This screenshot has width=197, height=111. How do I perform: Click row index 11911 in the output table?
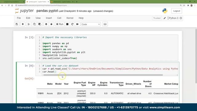41,93
